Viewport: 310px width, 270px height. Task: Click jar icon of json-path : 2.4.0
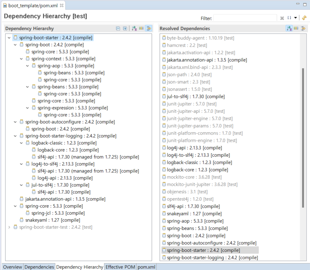tap(164, 74)
